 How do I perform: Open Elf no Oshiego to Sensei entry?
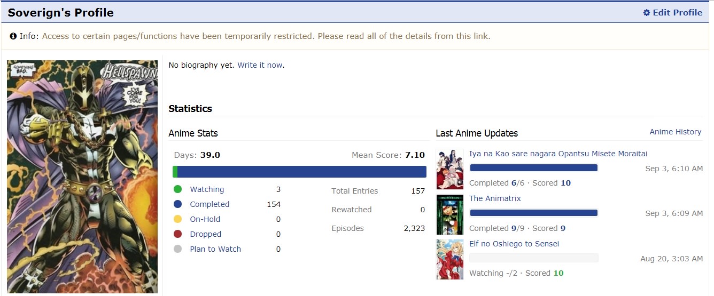[x=514, y=244]
